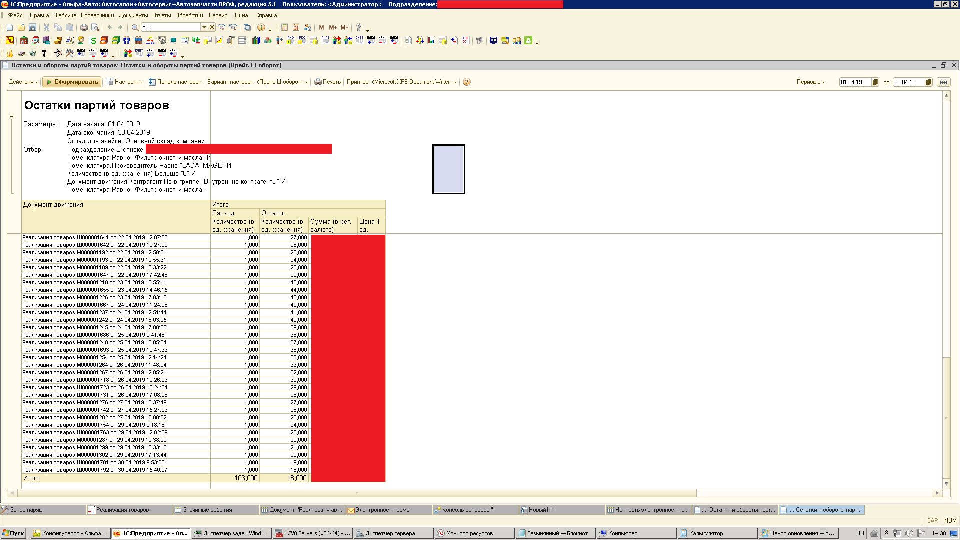Click the round question mark help icon
Screen dimensions: 960x540
[467, 82]
